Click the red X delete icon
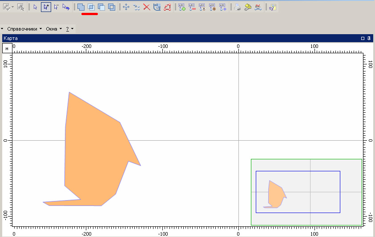This screenshot has width=375, height=237. [x=146, y=7]
